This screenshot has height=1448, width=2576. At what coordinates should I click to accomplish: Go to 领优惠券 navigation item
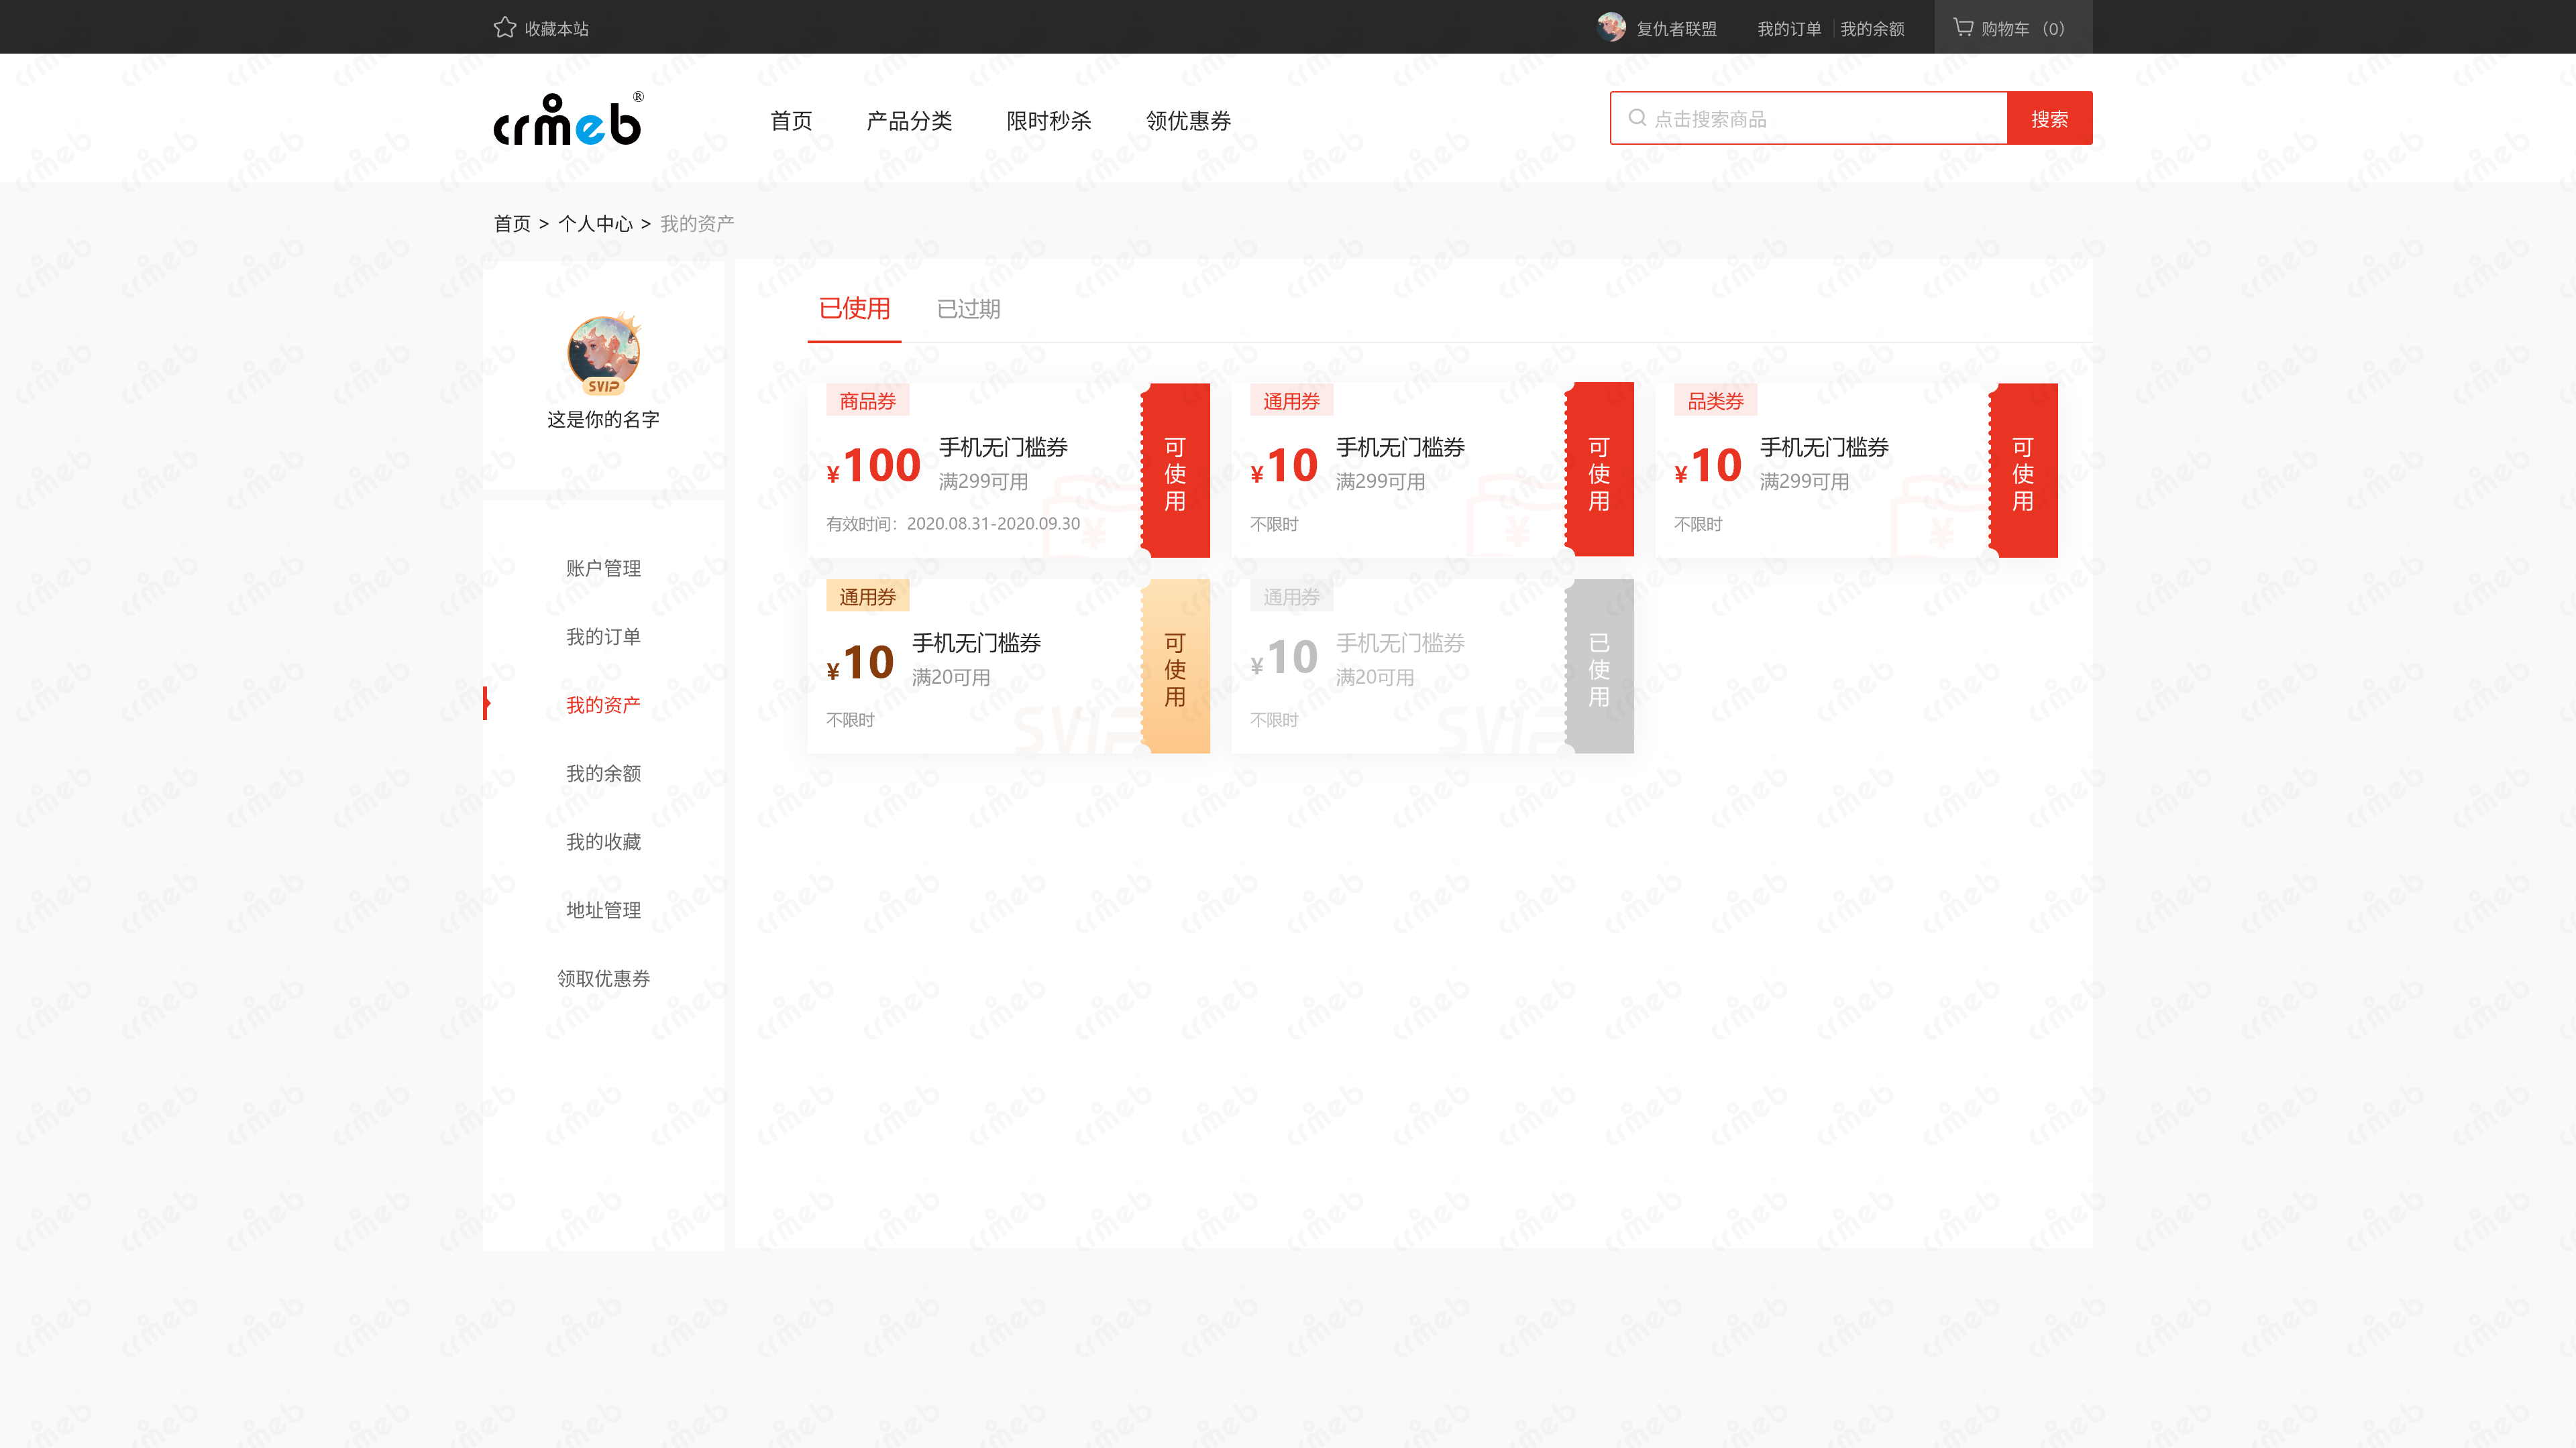pos(1188,121)
